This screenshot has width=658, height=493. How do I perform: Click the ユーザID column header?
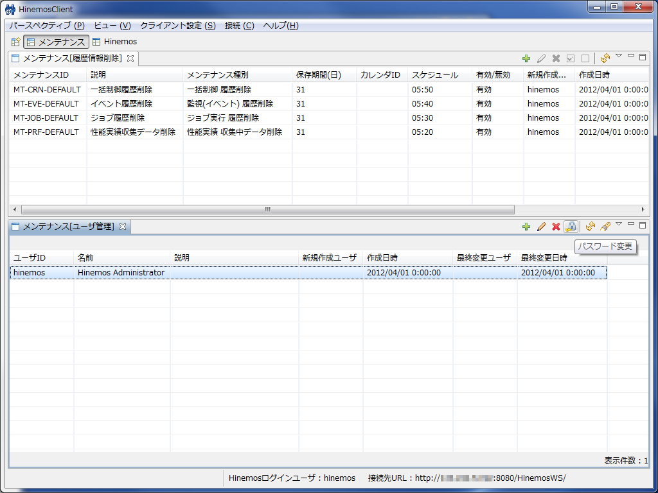[42, 258]
